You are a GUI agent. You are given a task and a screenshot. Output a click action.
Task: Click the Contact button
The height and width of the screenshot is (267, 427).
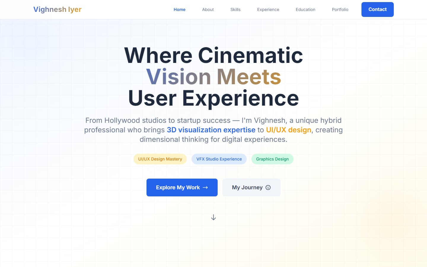pos(377,9)
